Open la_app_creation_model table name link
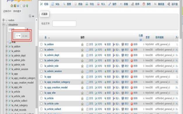Screen dimensions: 183x114 [x=56, y=88]
